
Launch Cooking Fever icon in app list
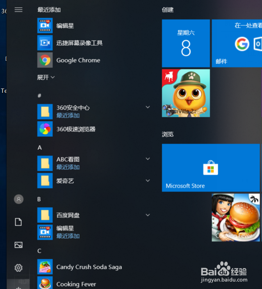pyautogui.click(x=45, y=283)
